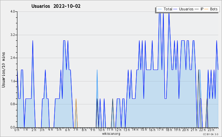Click the x-axis label '14 h'

click(135, 130)
